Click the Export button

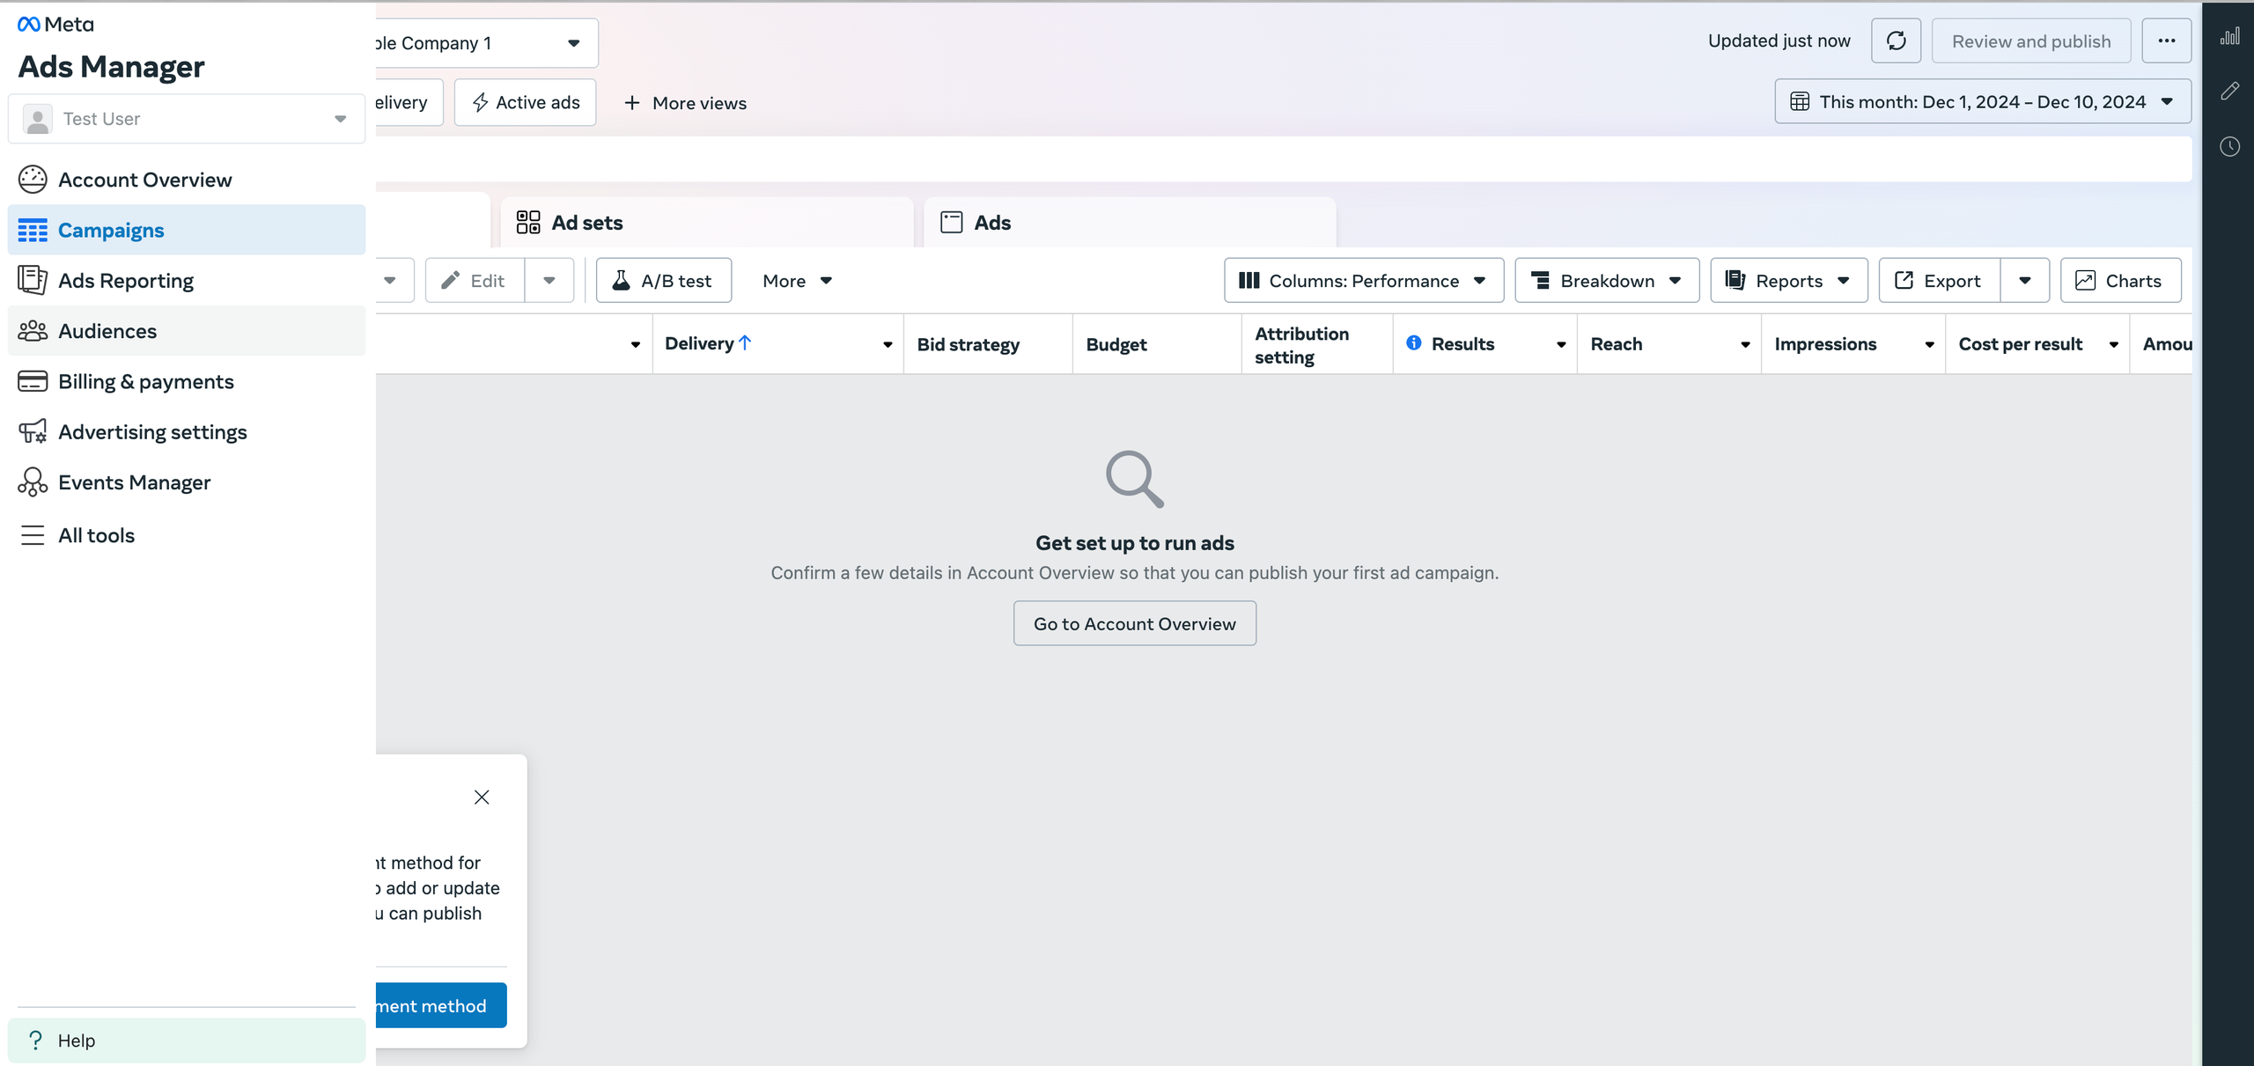point(1940,281)
